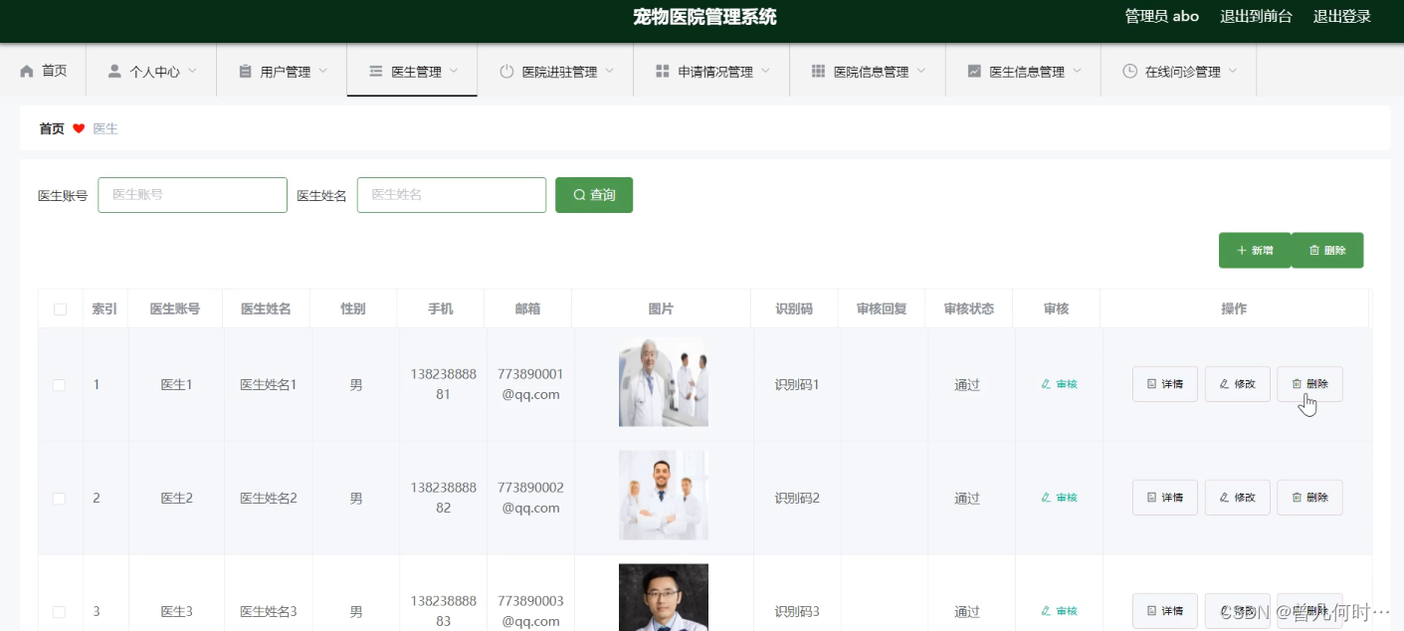Click the 审核状态 column header
The height and width of the screenshot is (631, 1404).
969,309
